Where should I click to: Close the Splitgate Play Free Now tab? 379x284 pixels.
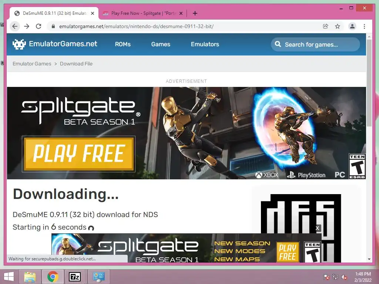click(x=181, y=14)
